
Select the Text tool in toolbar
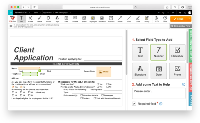click(22, 19)
